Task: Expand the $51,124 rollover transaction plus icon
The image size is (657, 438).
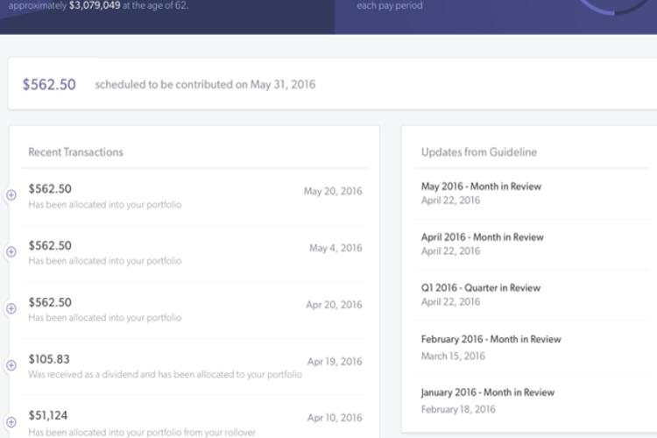Action: [x=11, y=422]
